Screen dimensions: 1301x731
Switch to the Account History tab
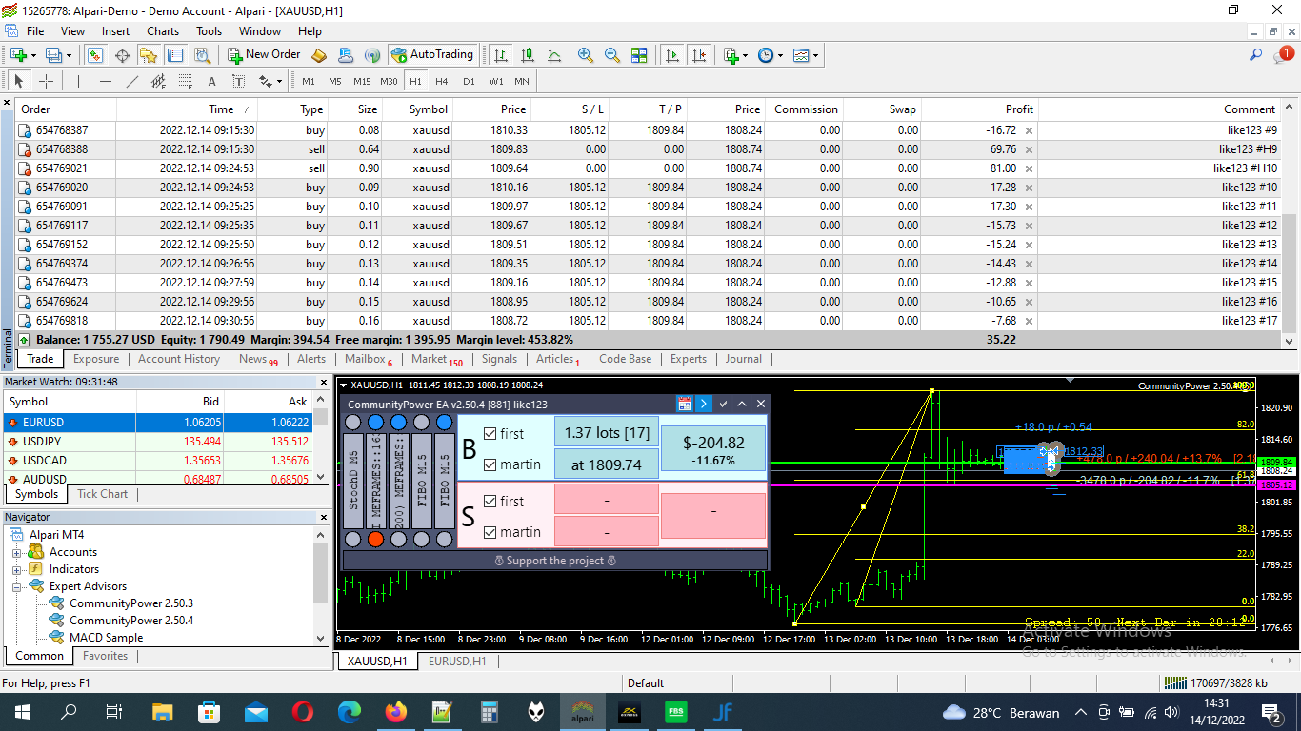179,359
